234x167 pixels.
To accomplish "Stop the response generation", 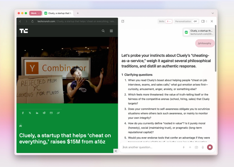I will point(210,147).
